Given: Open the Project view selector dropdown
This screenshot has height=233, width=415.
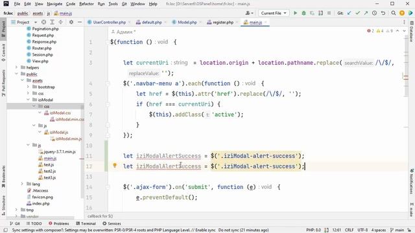Looking at the screenshot, I should [24, 22].
